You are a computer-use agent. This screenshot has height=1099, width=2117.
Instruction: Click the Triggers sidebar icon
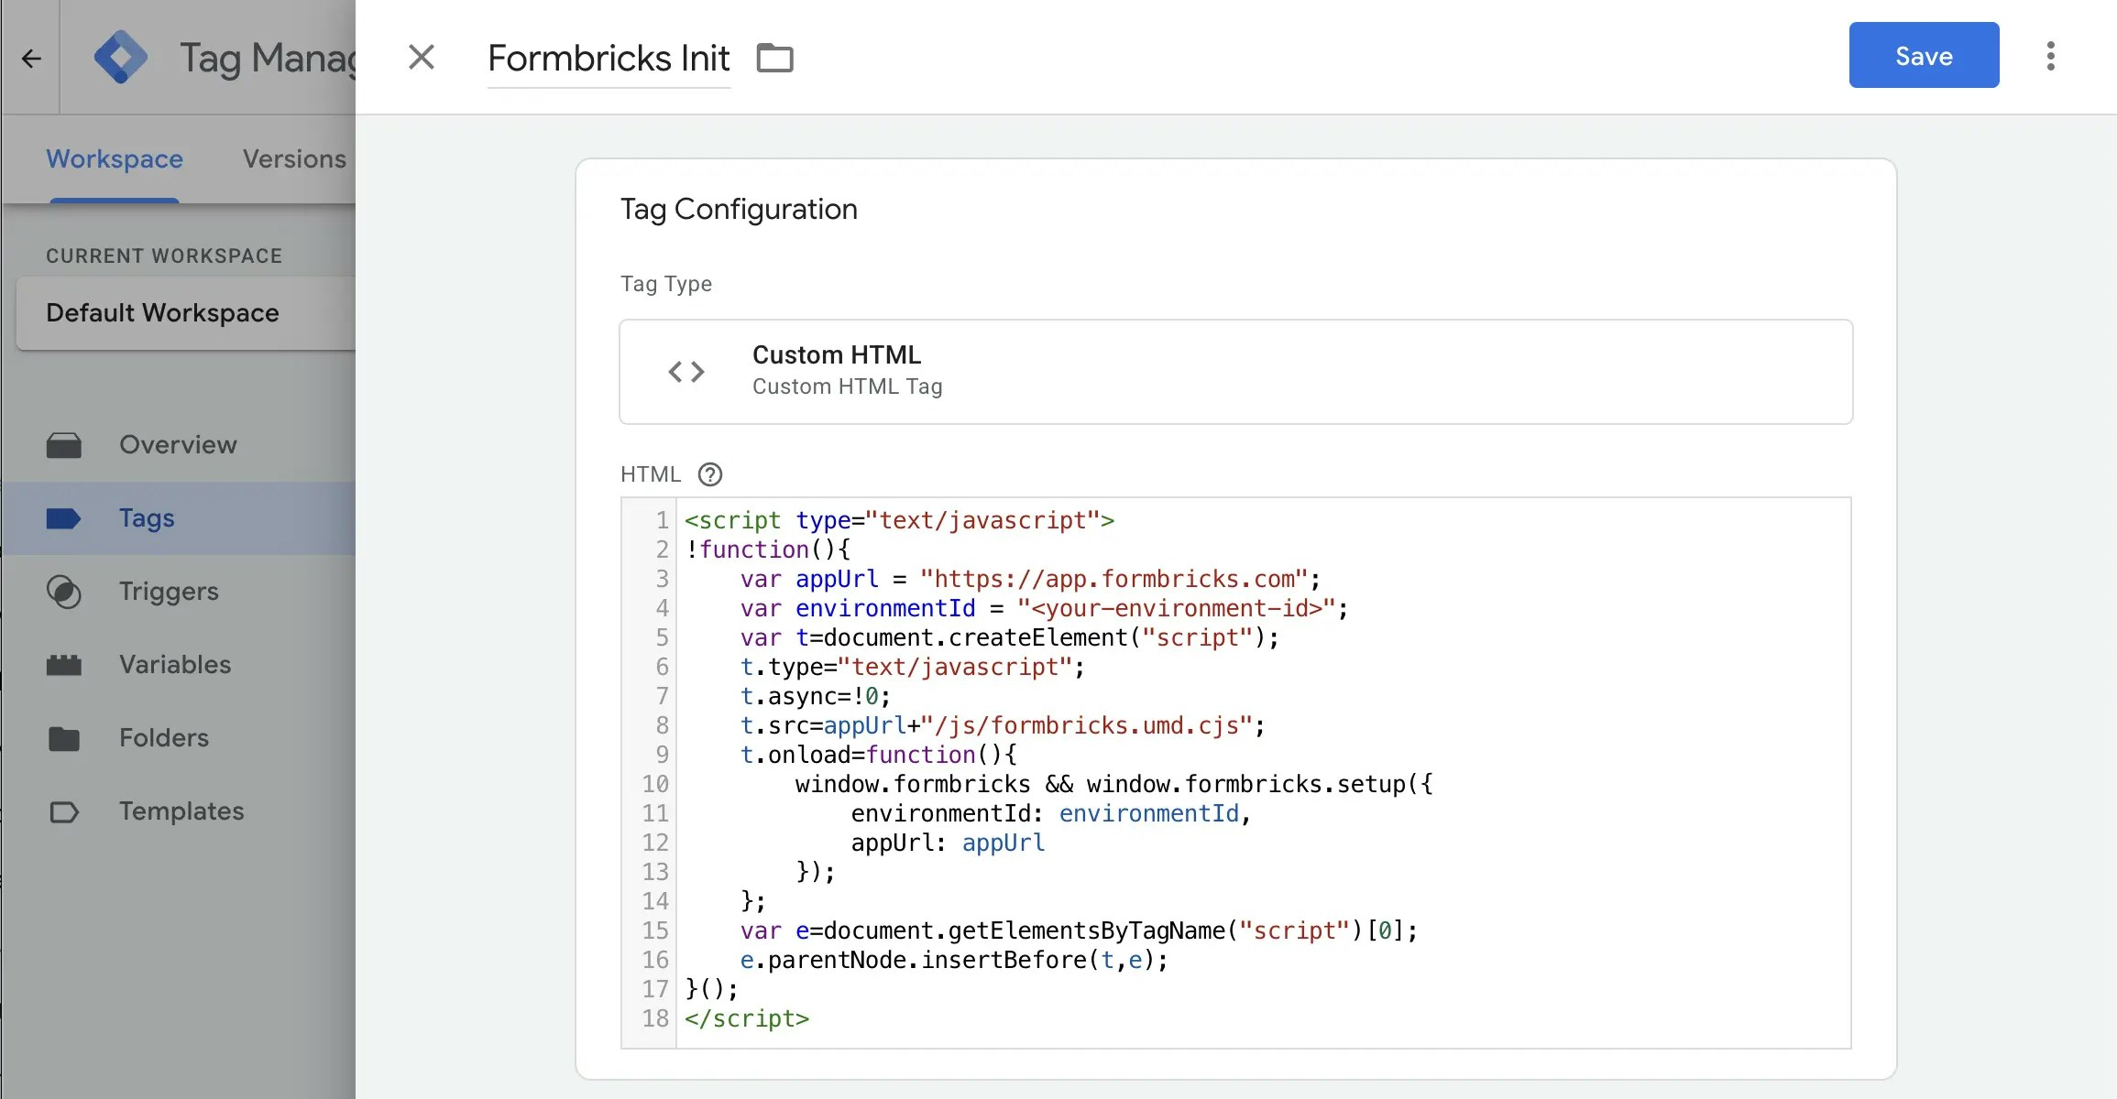point(62,592)
